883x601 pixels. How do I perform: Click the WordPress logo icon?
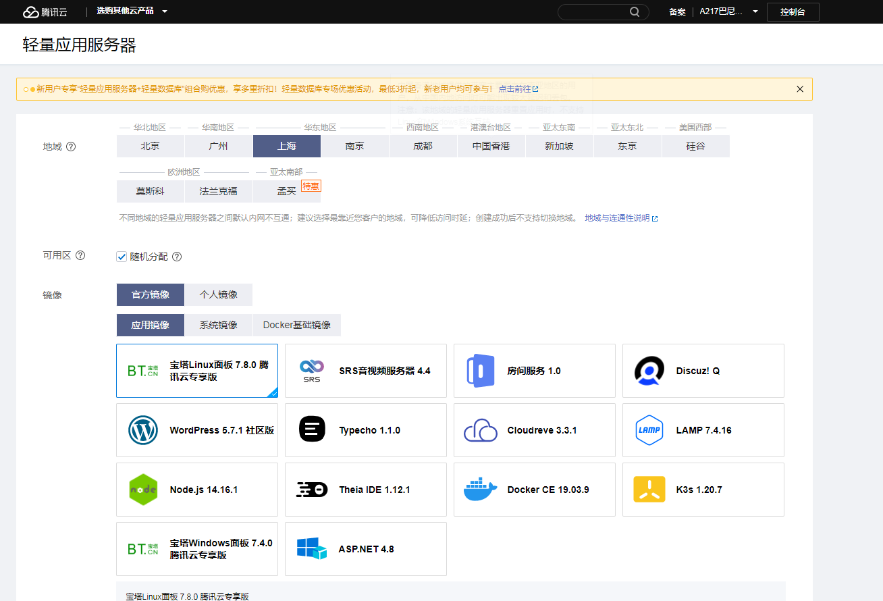click(x=143, y=430)
